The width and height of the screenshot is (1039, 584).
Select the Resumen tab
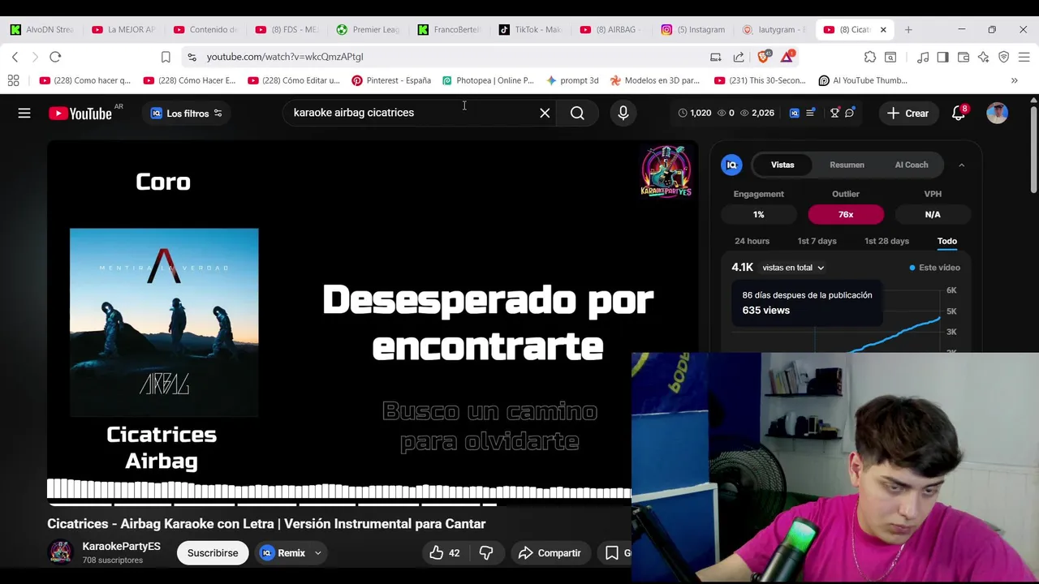pyautogui.click(x=847, y=165)
